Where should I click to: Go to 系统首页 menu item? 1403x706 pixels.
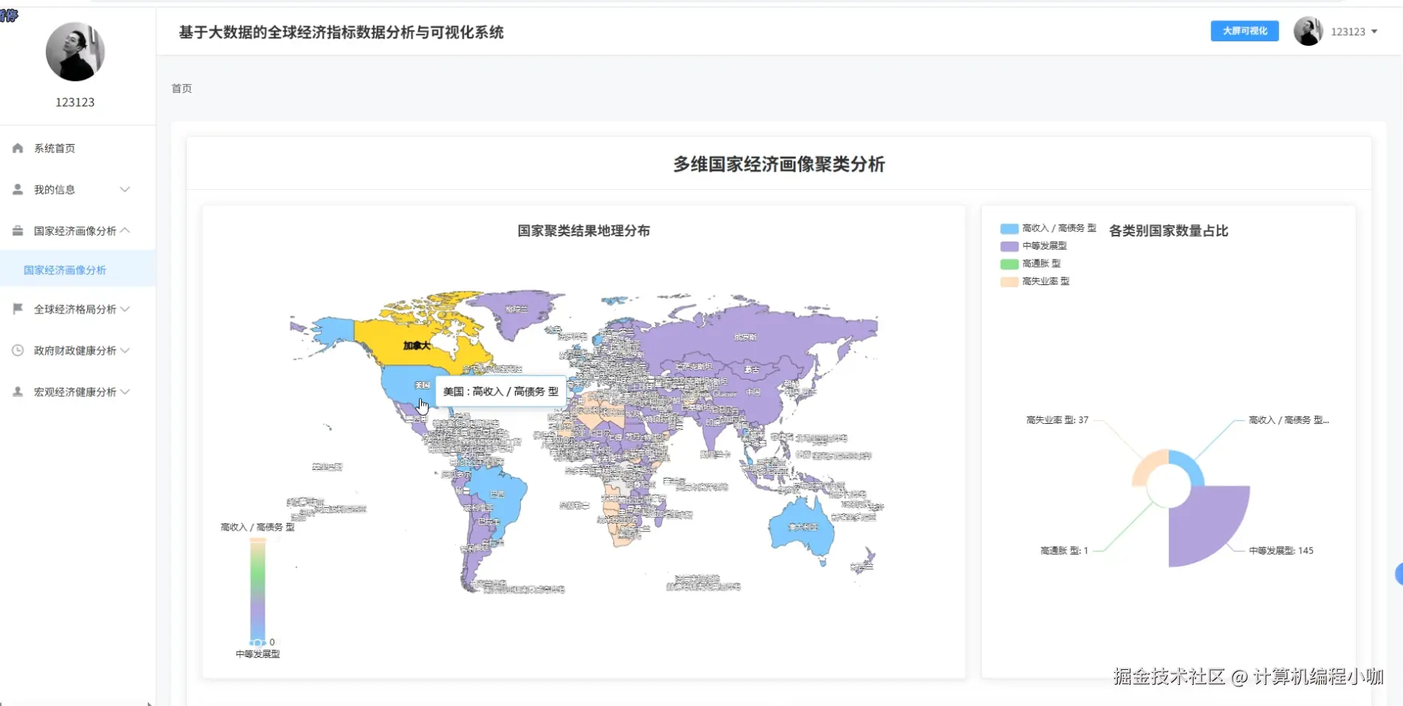(78, 148)
